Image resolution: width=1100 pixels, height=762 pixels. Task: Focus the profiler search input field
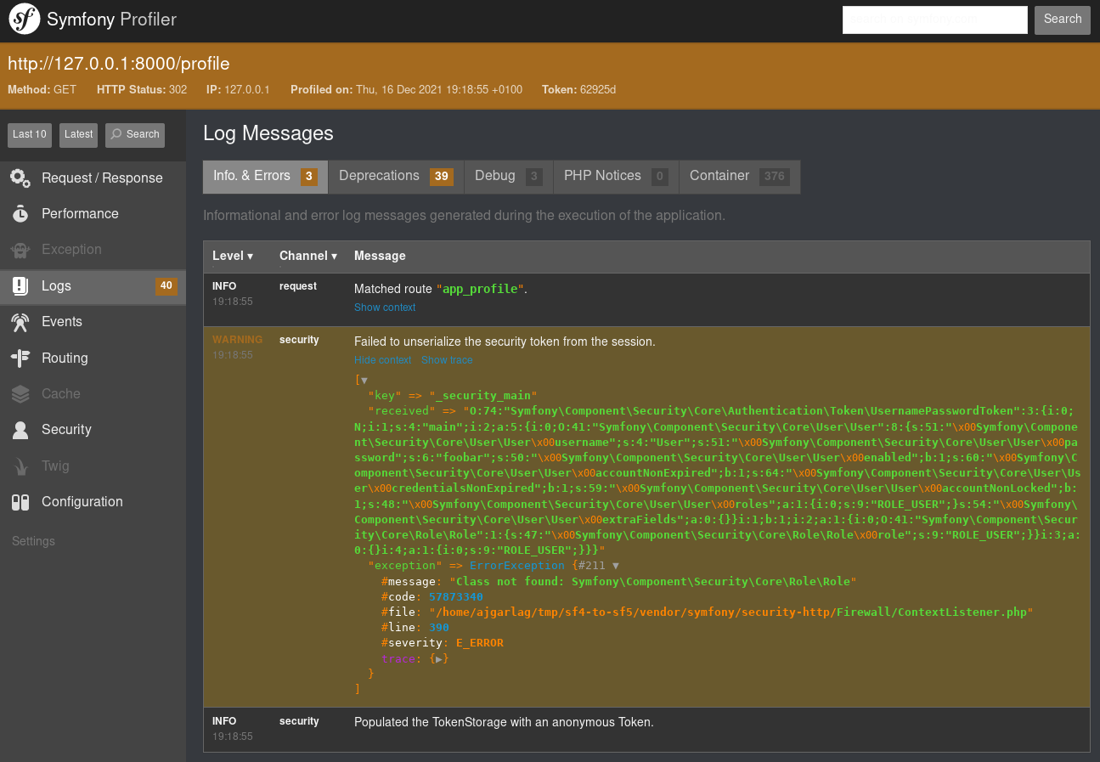point(935,20)
